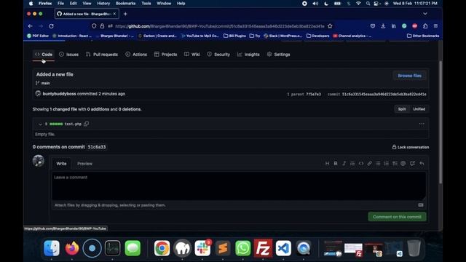The width and height of the screenshot is (466, 262).
Task: Reference an issue or pull request icon
Action: click(x=412, y=163)
